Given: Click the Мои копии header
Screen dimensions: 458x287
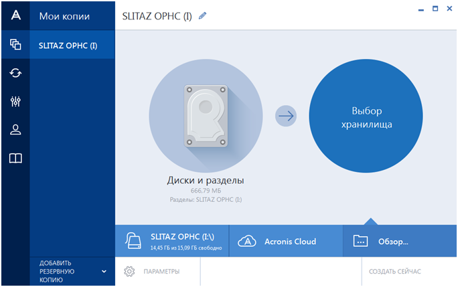Looking at the screenshot, I should point(64,16).
